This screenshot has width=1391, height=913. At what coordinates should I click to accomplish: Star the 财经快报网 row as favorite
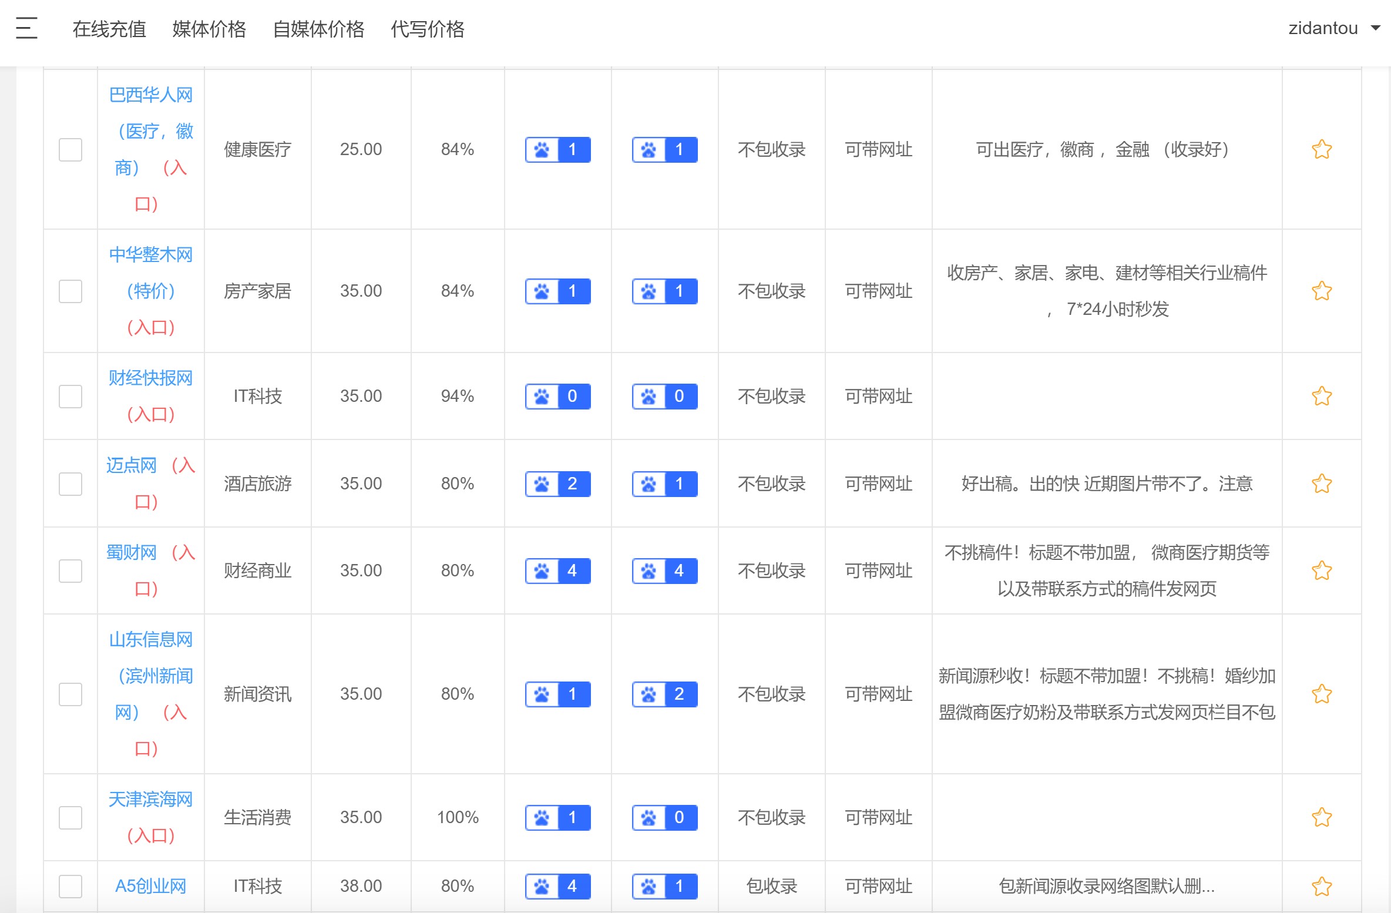1322,396
